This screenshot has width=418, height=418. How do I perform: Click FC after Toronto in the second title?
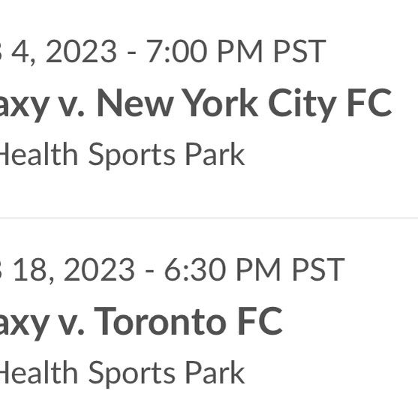[260, 321]
